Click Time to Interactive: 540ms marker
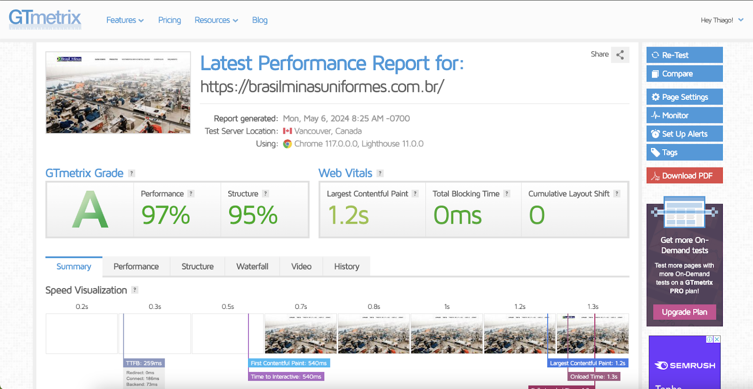Image resolution: width=753 pixels, height=389 pixels. pyautogui.click(x=286, y=377)
